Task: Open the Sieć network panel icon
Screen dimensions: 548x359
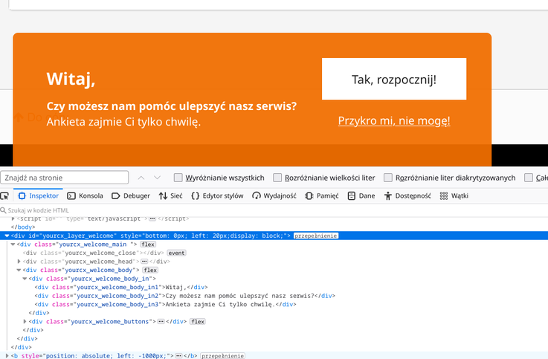Action: click(163, 196)
